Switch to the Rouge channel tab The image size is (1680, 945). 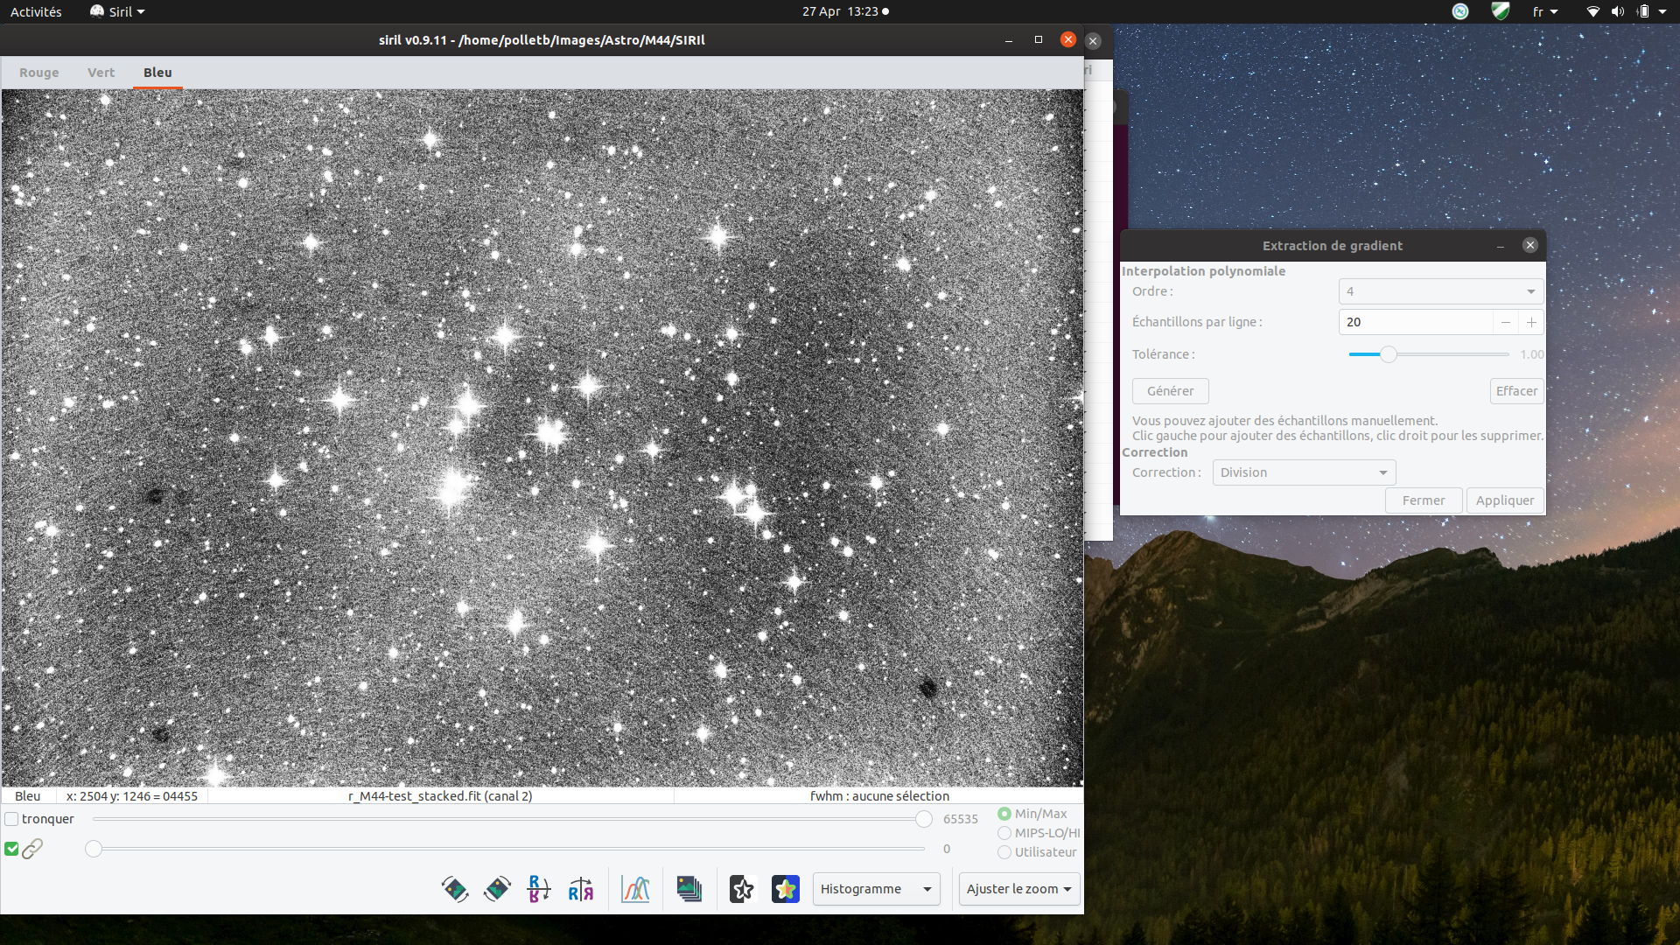click(x=39, y=73)
